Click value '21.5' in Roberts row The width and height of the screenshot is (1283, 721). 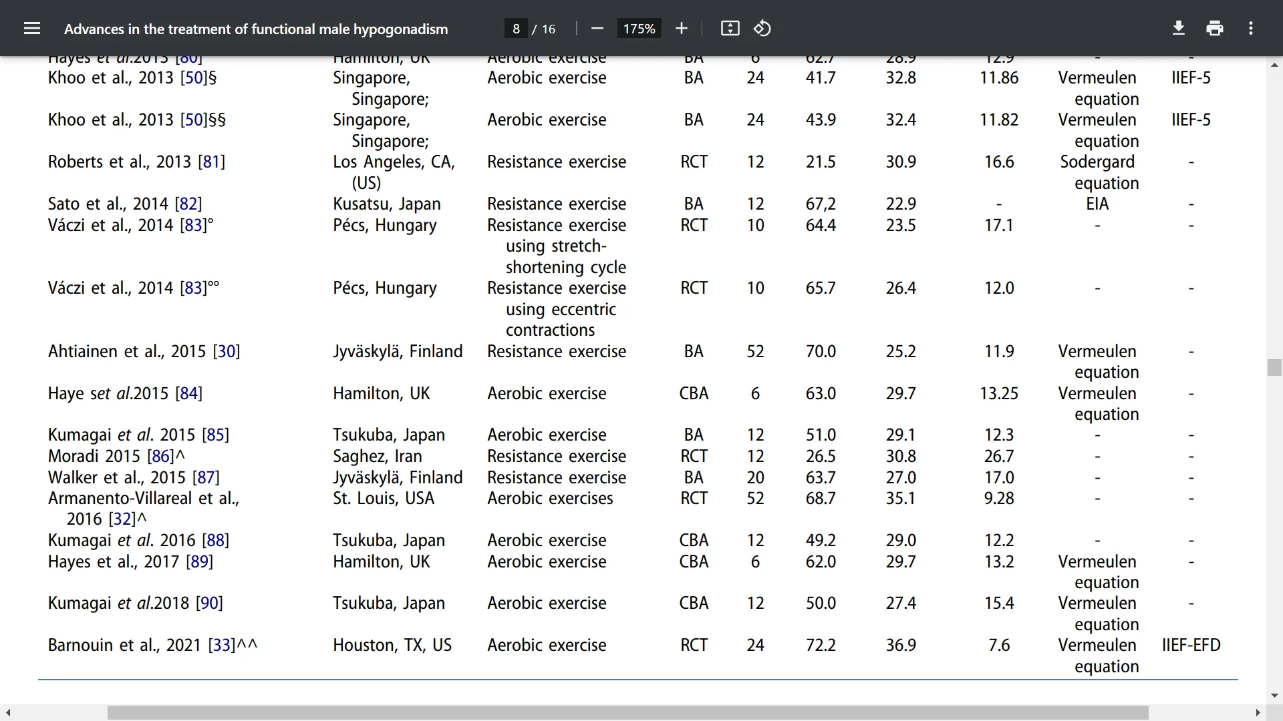pos(821,162)
